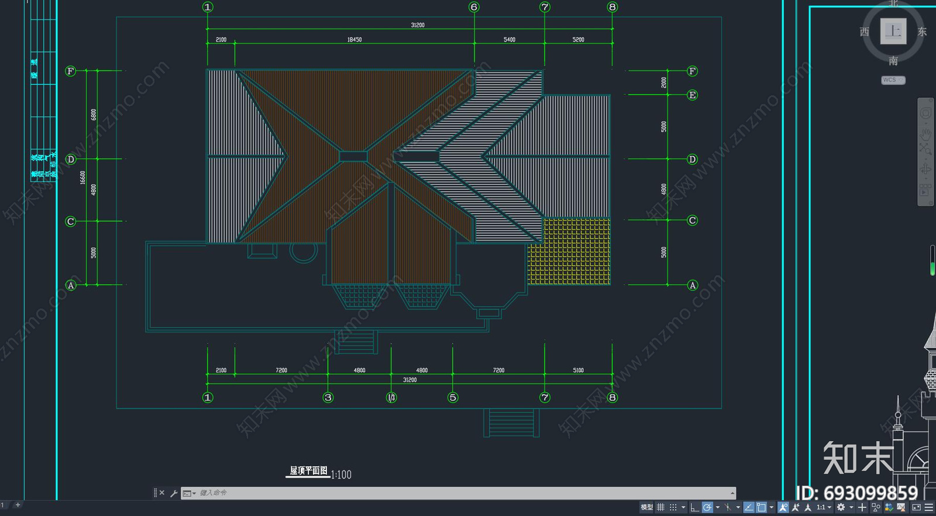Click the ShowMotion navigation icon
Viewport: 936px width, 516px height.
coord(925,191)
